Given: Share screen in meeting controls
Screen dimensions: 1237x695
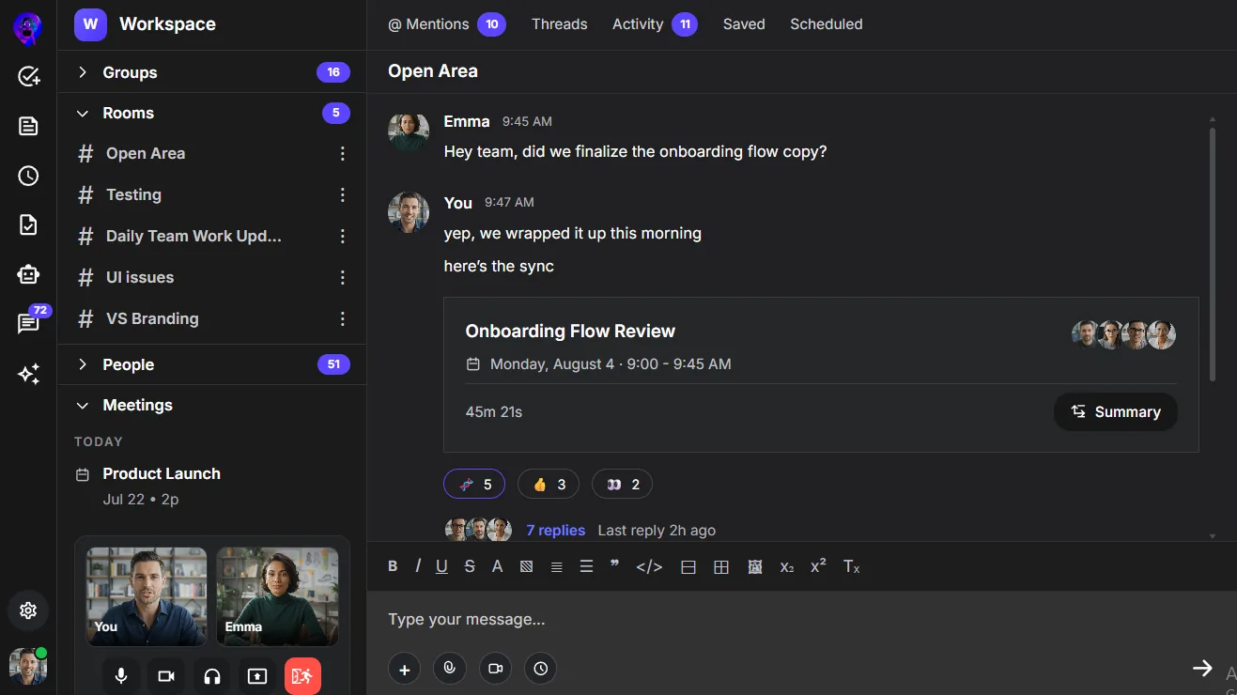Looking at the screenshot, I should [x=257, y=676].
